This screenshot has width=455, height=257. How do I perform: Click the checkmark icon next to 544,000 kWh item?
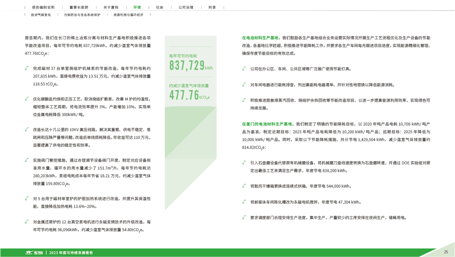(x=244, y=186)
